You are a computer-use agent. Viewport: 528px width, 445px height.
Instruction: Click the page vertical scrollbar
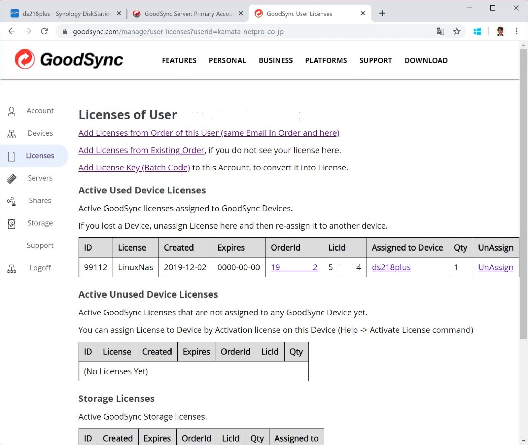(524, 194)
